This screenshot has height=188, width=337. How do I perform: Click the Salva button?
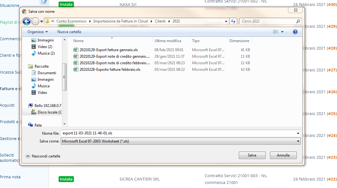click(252, 155)
